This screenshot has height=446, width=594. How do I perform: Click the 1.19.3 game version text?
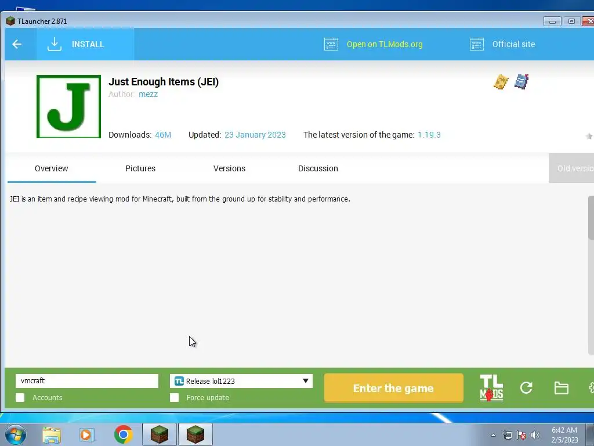coord(429,135)
